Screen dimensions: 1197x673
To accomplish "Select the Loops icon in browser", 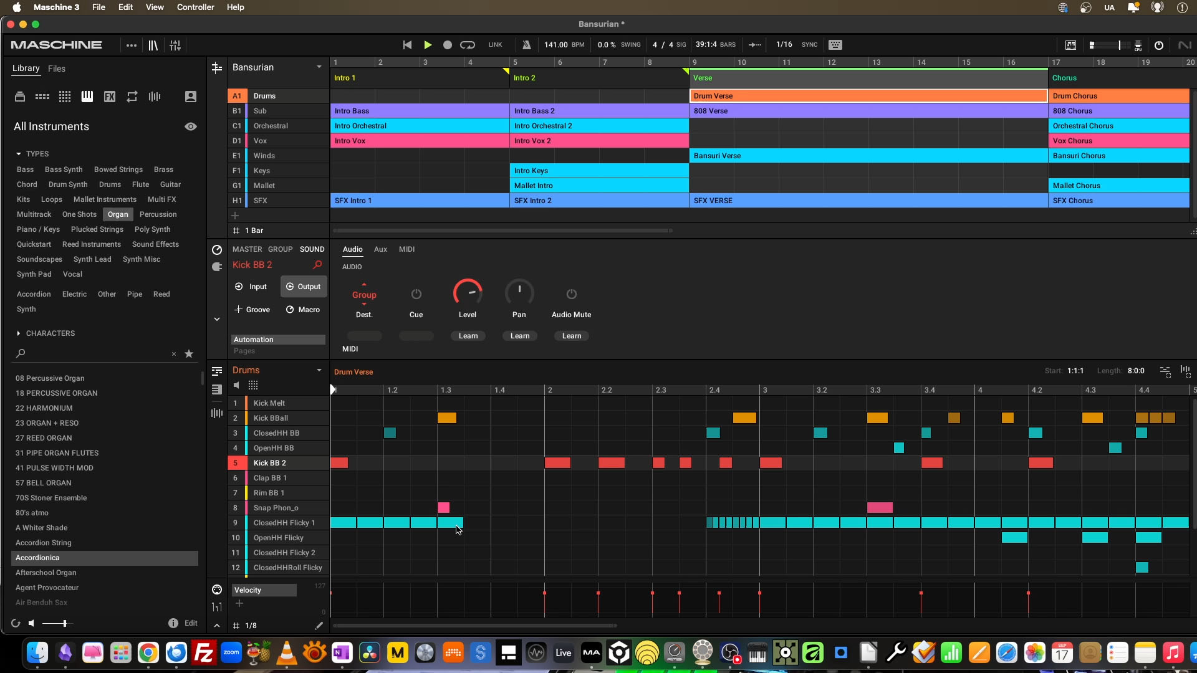I will click(132, 97).
